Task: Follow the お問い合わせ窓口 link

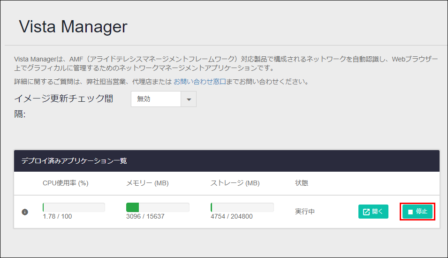Action: (x=200, y=82)
